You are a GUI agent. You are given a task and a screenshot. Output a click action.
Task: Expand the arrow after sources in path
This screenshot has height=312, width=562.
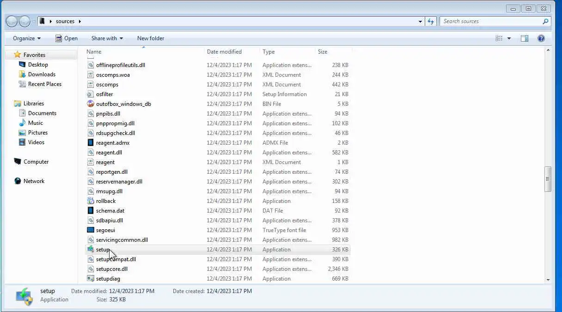80,21
